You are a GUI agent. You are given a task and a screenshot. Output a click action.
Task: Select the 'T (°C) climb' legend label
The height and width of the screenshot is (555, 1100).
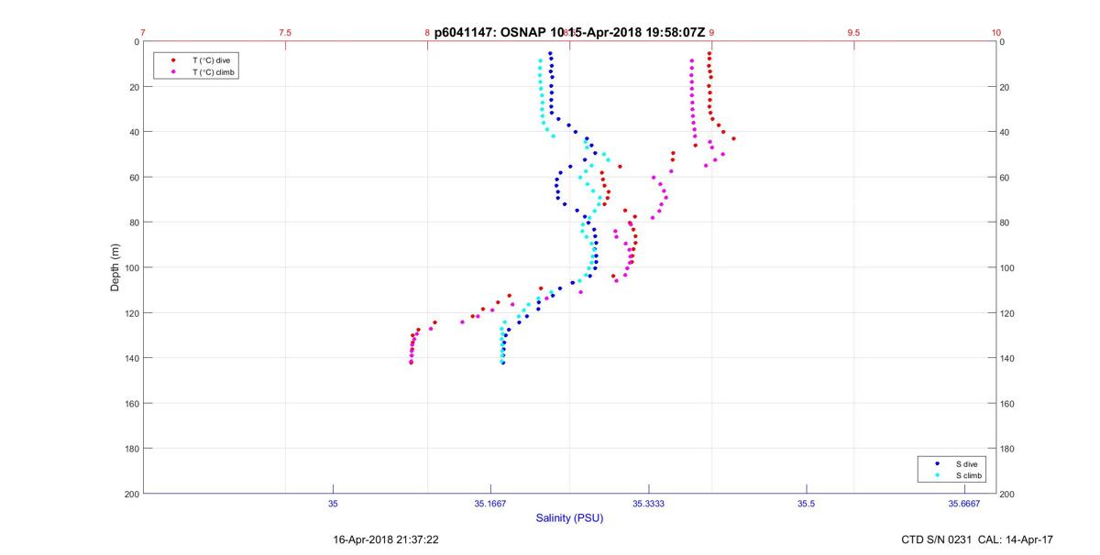pyautogui.click(x=214, y=71)
